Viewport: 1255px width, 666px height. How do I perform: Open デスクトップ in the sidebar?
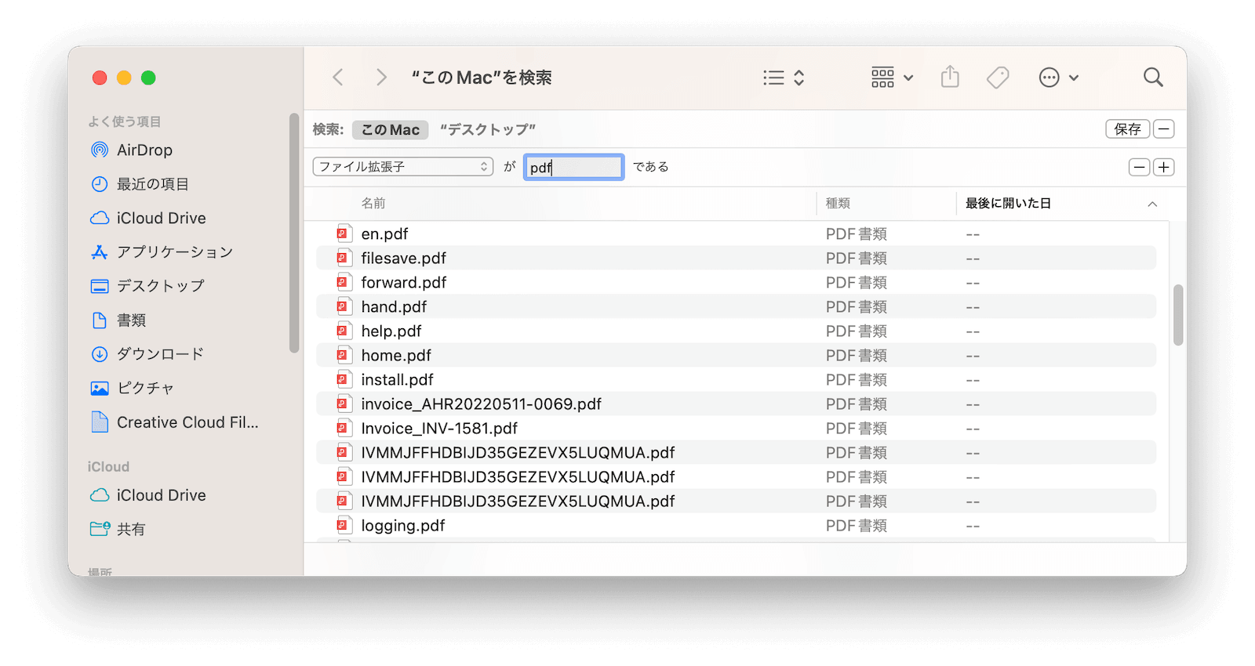coord(160,286)
